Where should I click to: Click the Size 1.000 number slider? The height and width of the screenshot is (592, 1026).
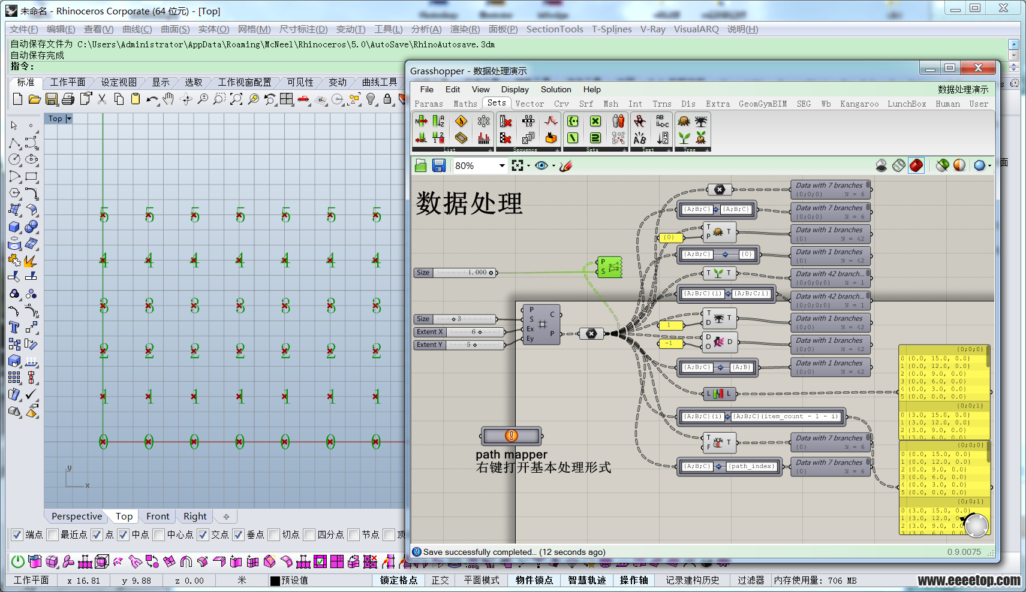coord(456,273)
